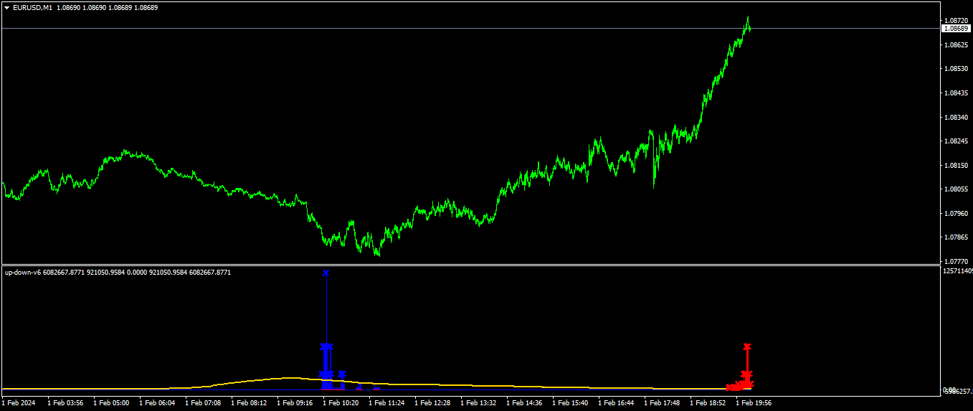Select the topmost red X marker in indicator
The height and width of the screenshot is (411, 973).
(x=747, y=346)
